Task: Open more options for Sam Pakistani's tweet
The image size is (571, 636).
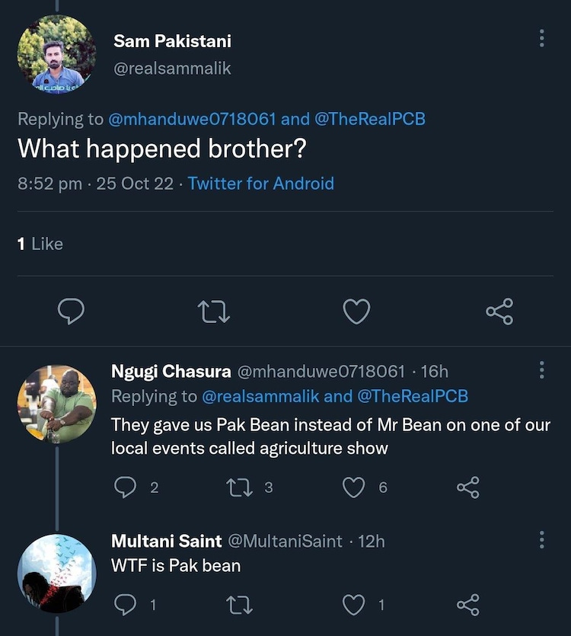Action: tap(541, 38)
